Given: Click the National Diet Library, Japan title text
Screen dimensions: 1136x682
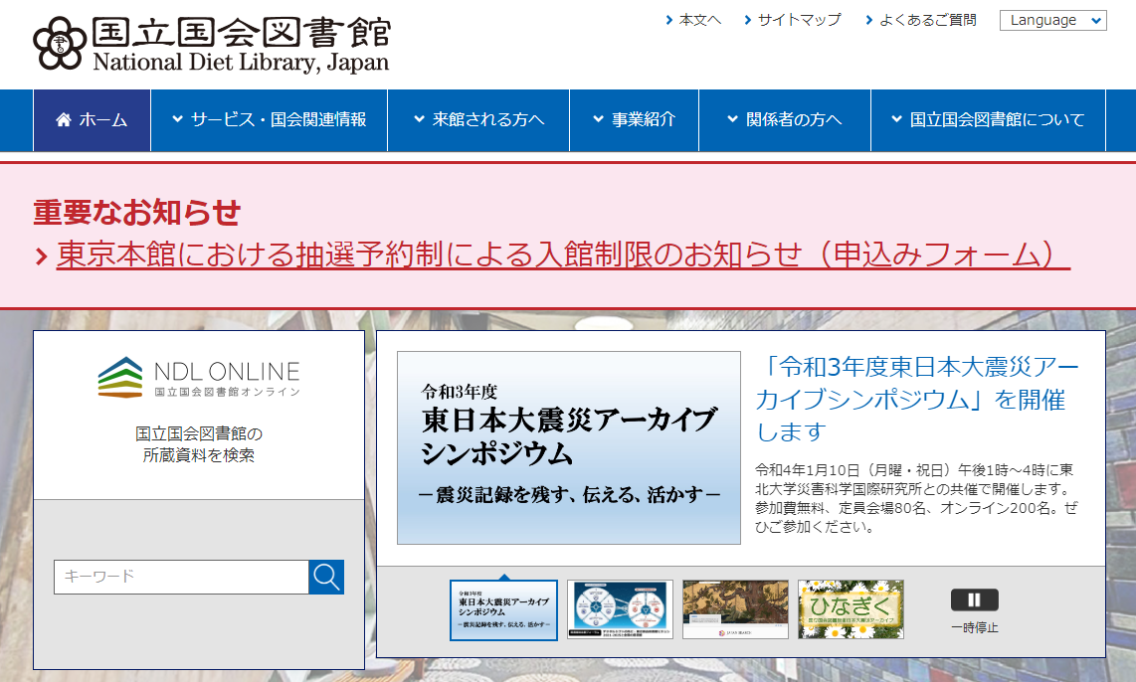Looking at the screenshot, I should (x=241, y=63).
